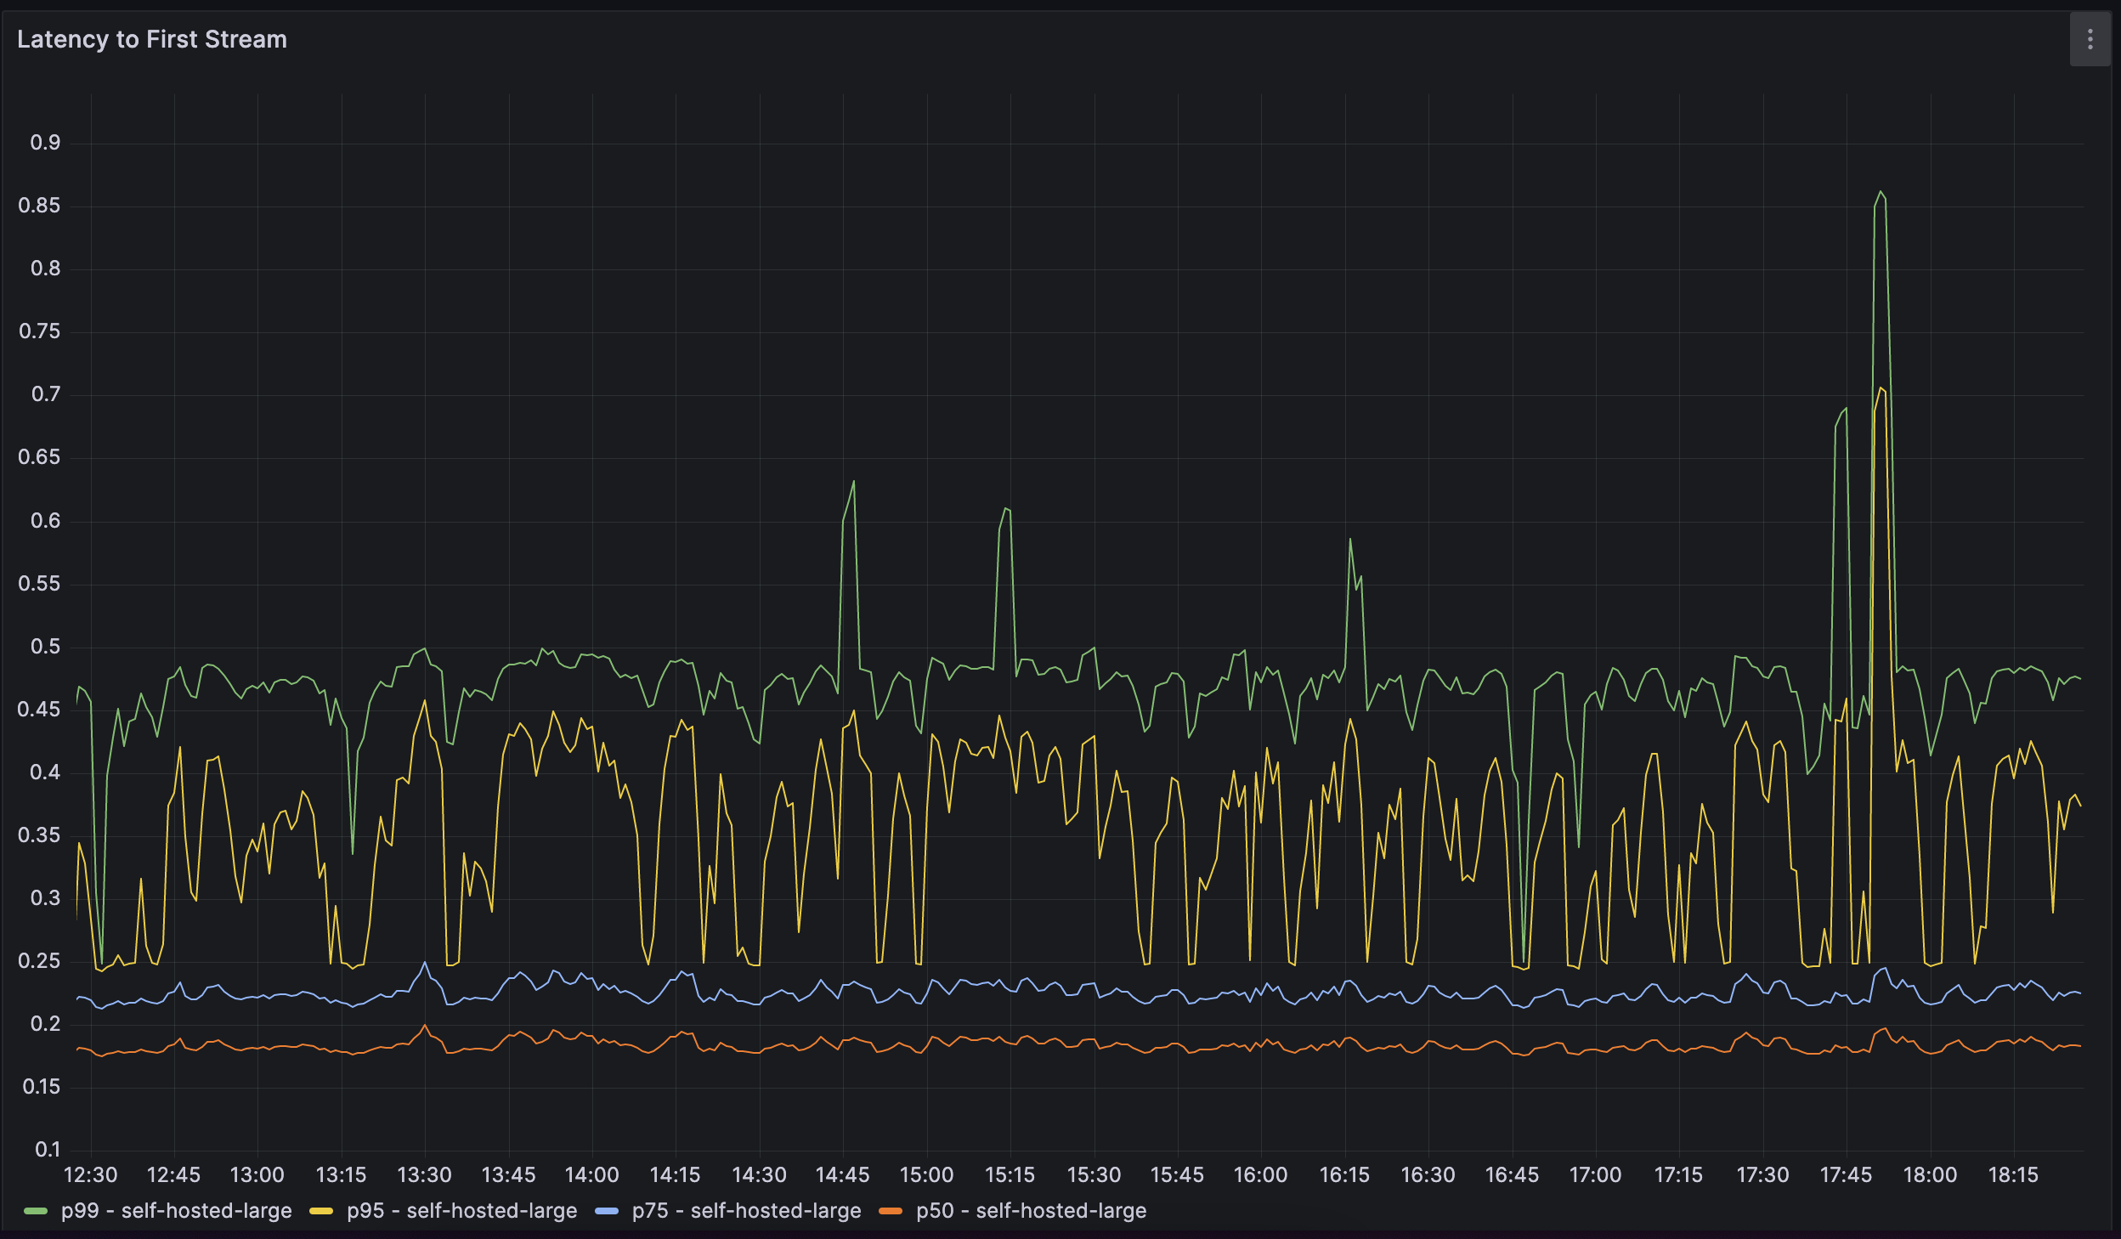
Task: Toggle p95 - self-hosted-large legend series
Action: point(461,1210)
